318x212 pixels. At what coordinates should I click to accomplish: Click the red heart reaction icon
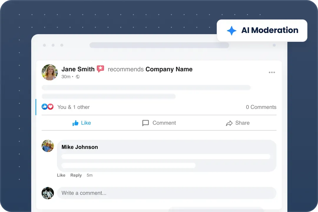coord(50,107)
